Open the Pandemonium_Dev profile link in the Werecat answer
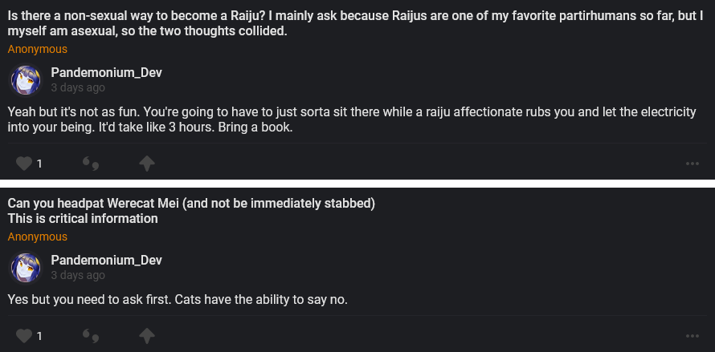The image size is (715, 352). pyautogui.click(x=106, y=261)
